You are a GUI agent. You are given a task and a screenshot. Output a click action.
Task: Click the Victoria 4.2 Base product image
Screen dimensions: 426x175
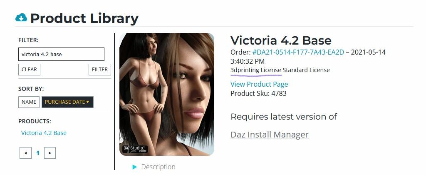(167, 94)
